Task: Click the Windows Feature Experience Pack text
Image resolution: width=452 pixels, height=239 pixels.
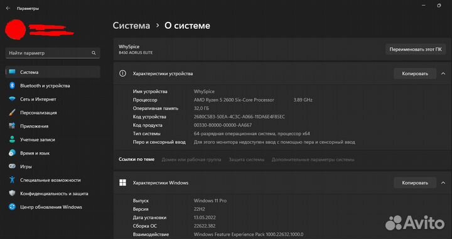Action: pos(249,235)
